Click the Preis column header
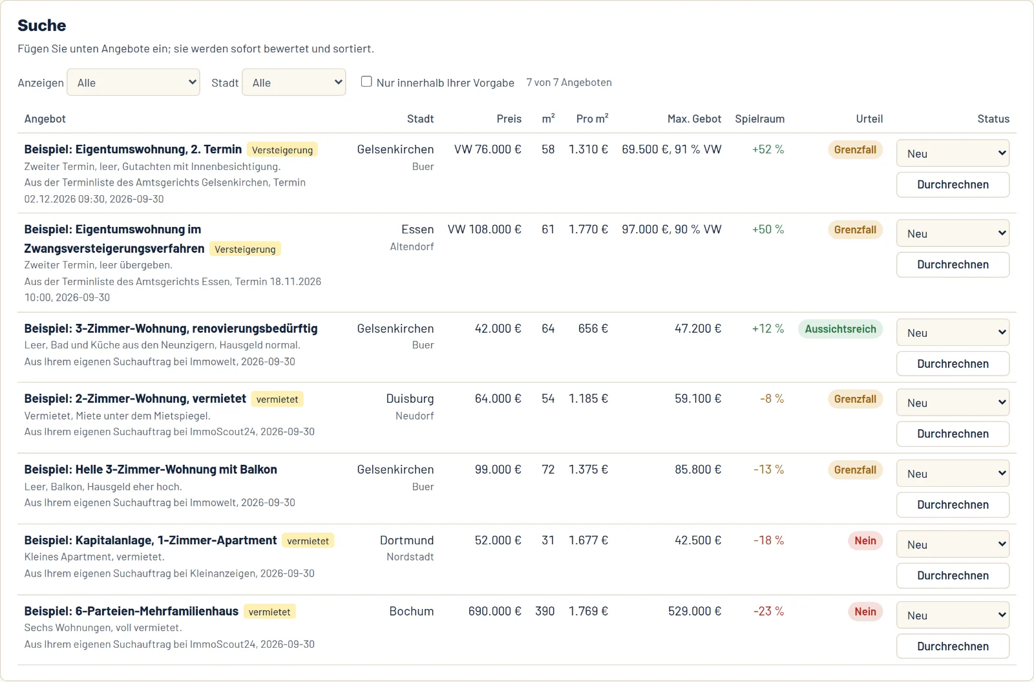 (509, 119)
